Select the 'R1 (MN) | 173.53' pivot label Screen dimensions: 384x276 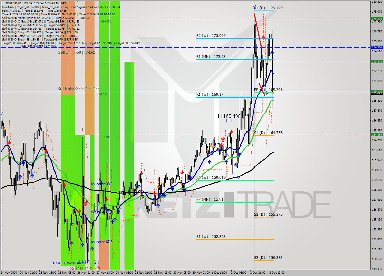(210, 56)
